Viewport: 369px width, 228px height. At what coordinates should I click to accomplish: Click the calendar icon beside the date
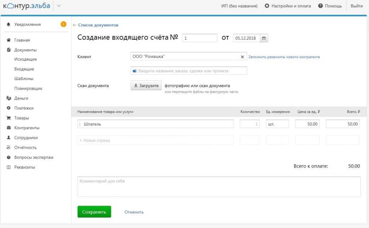click(x=264, y=38)
